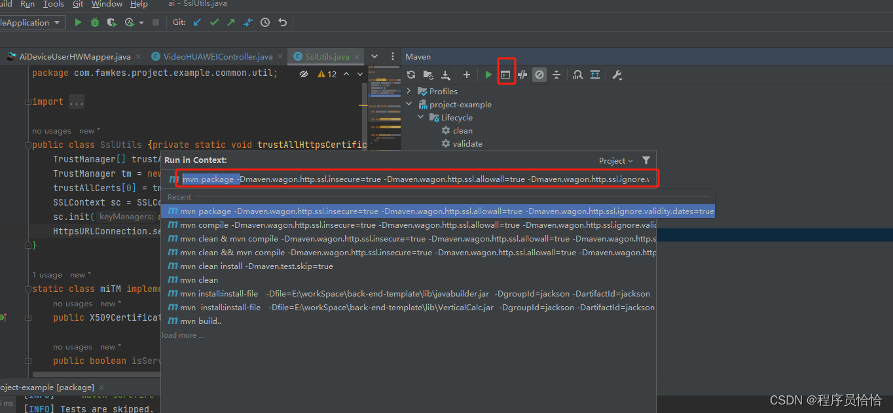Open the Git menu in the menu bar
This screenshot has width=893, height=413.
pyautogui.click(x=77, y=5)
